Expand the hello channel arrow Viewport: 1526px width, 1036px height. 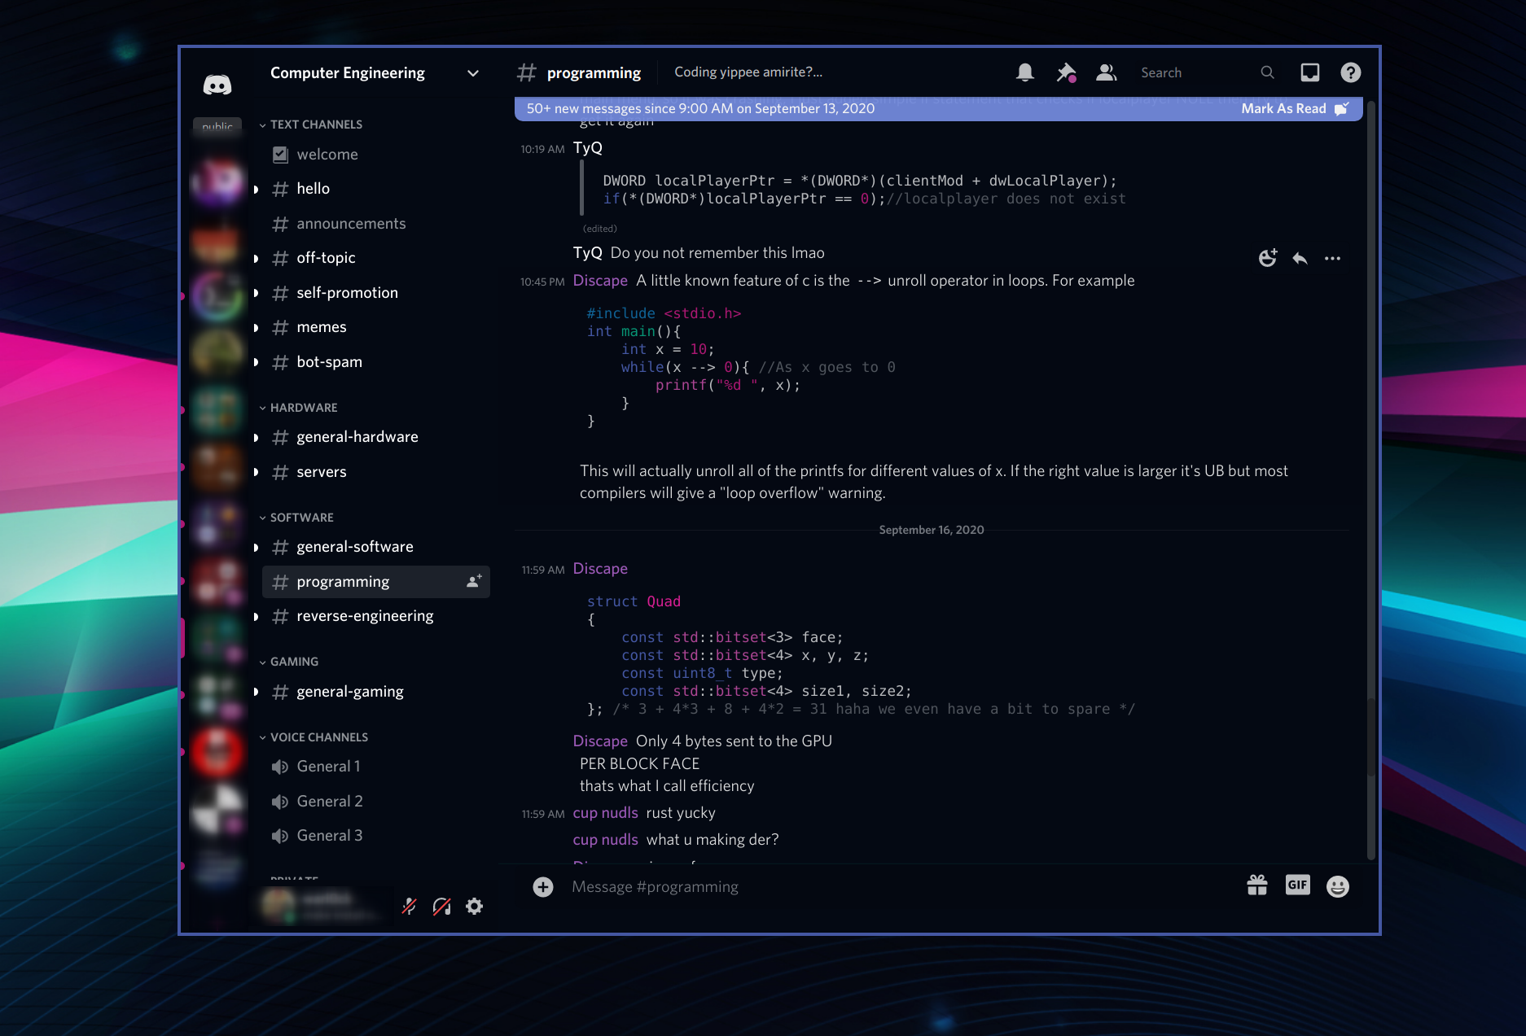(256, 189)
